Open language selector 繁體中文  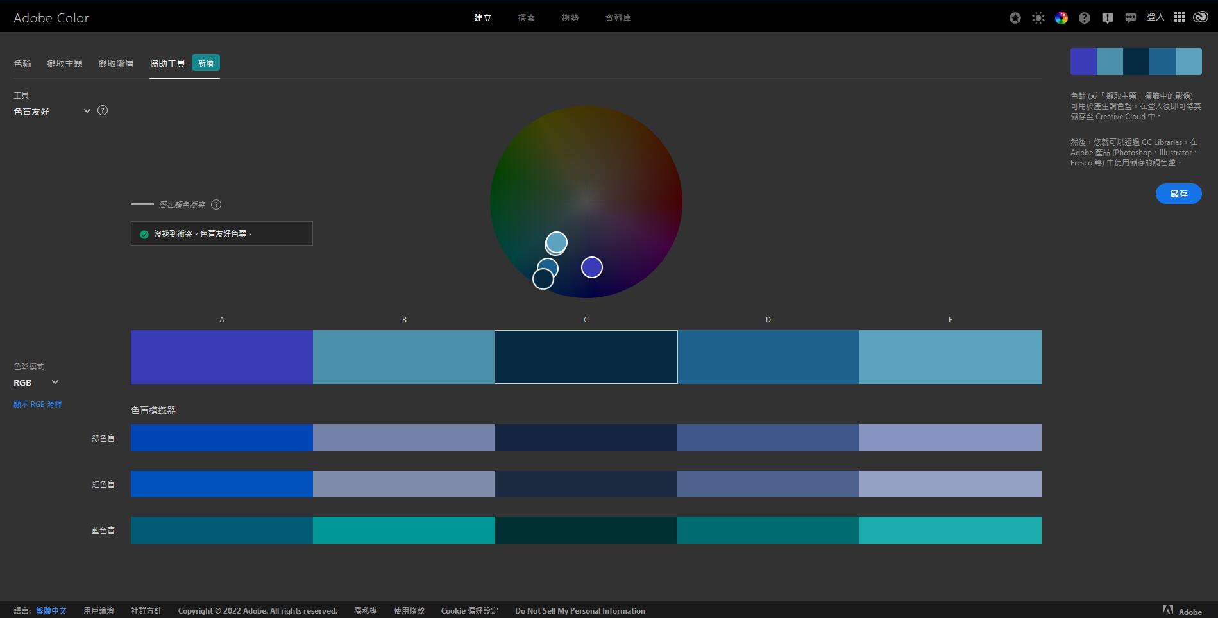(51, 611)
